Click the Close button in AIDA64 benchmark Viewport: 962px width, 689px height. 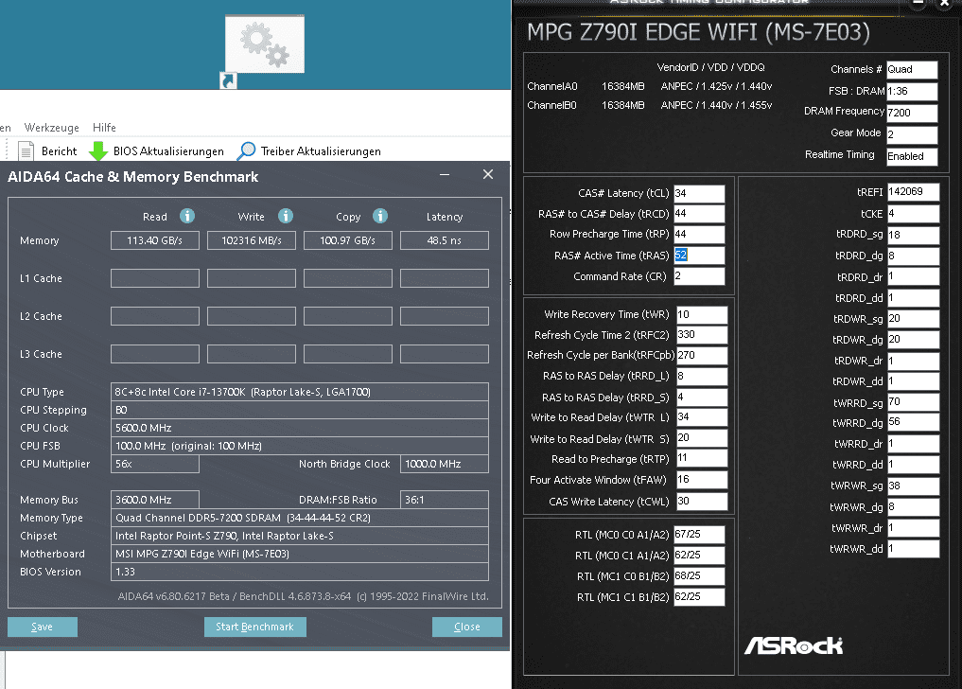[x=467, y=627]
